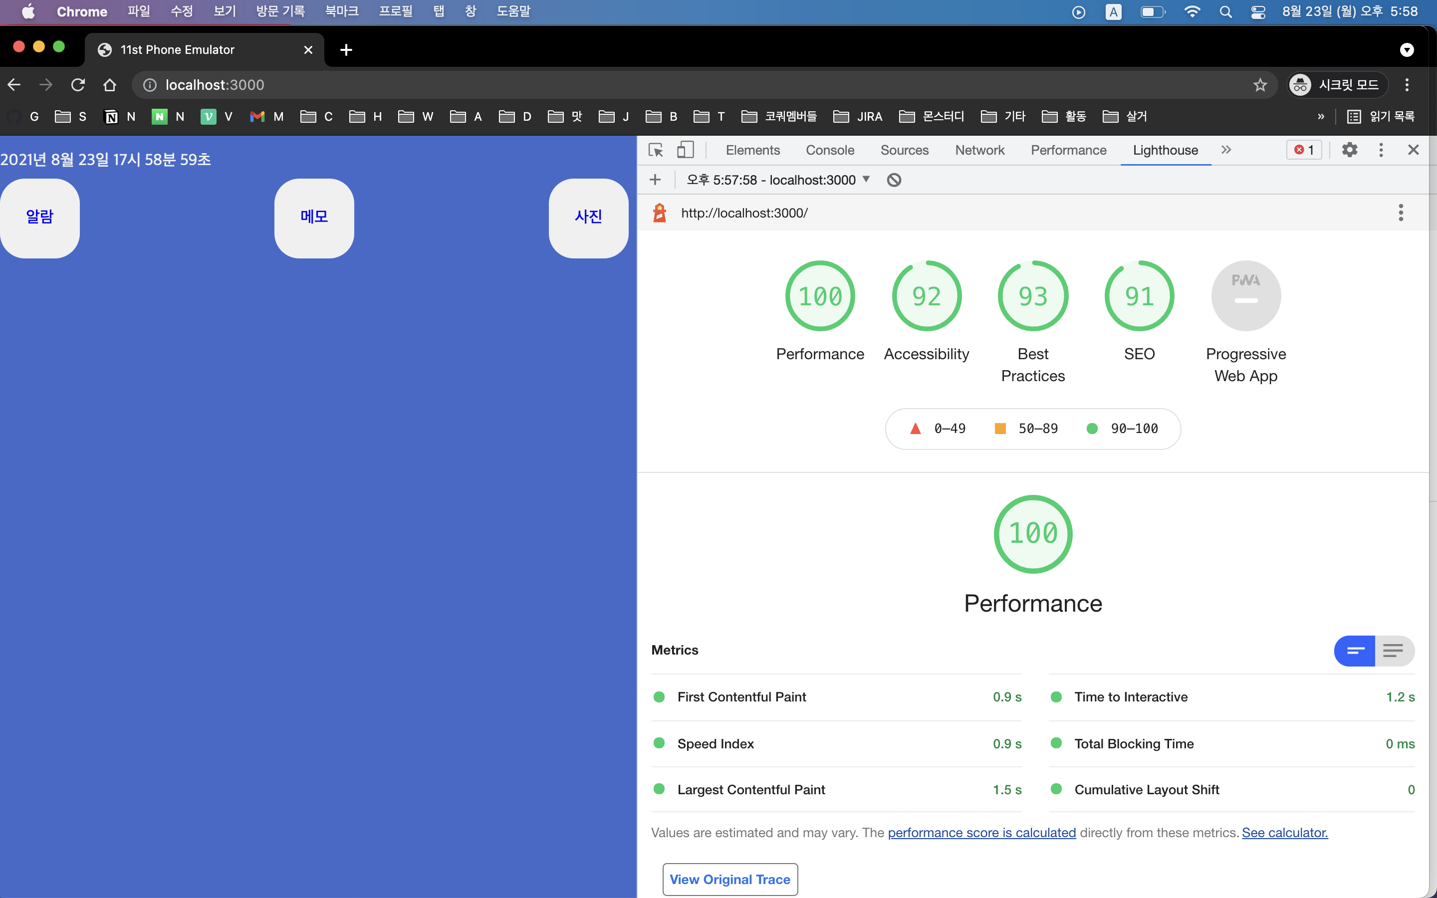
Task: Toggle the device toolbar icon
Action: coord(685,150)
